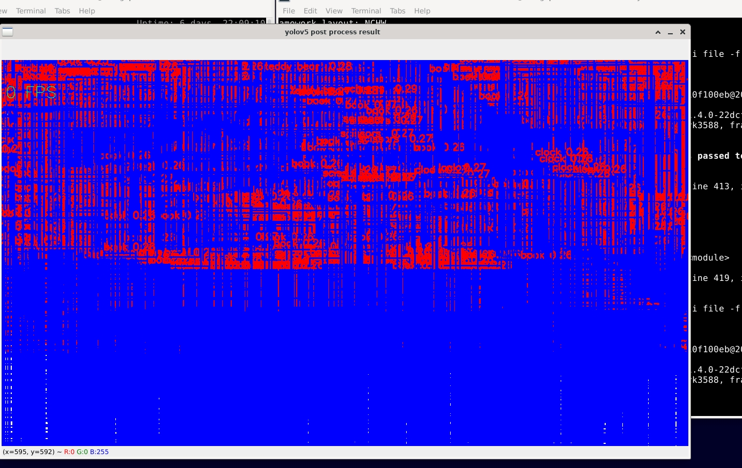This screenshot has height=468, width=742.
Task: Close the yolov5 post process result window
Action: pos(682,32)
